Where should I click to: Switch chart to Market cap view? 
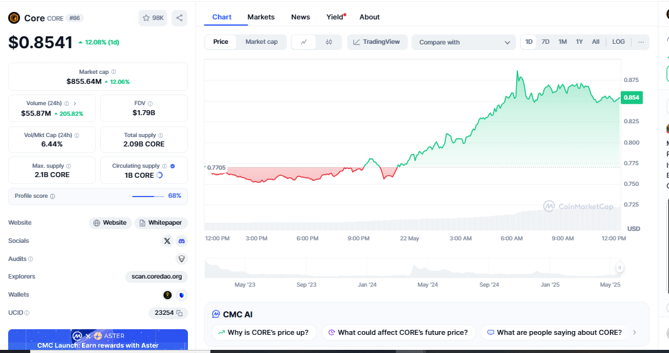pos(262,42)
